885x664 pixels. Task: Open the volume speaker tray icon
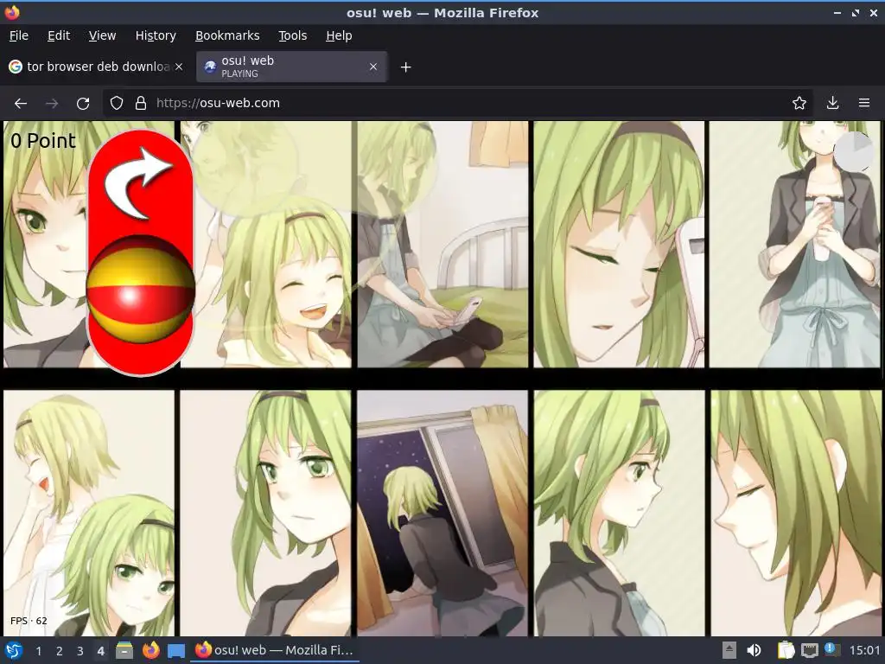754,650
